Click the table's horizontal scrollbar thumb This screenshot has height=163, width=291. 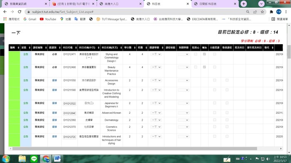(135, 149)
